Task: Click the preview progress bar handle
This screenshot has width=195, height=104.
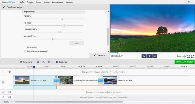Action: [117, 53]
